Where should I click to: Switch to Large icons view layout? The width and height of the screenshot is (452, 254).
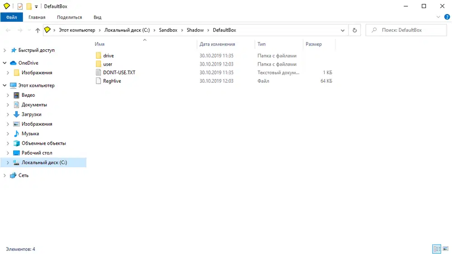tap(446, 249)
